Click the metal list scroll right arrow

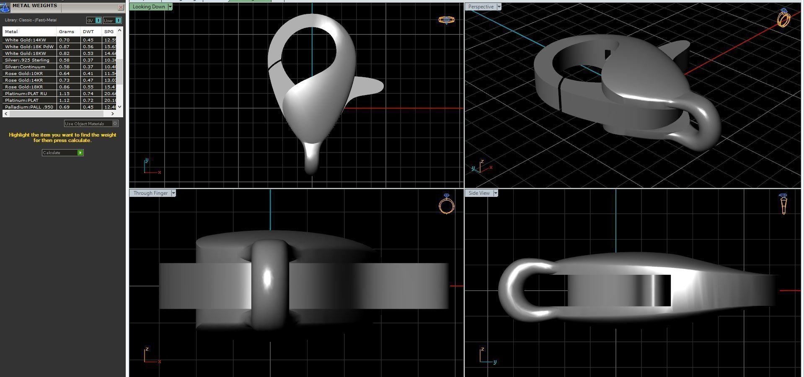113,114
